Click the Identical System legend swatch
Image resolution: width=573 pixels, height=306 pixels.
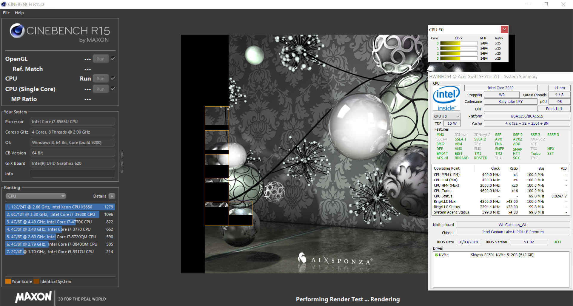pyautogui.click(x=36, y=282)
